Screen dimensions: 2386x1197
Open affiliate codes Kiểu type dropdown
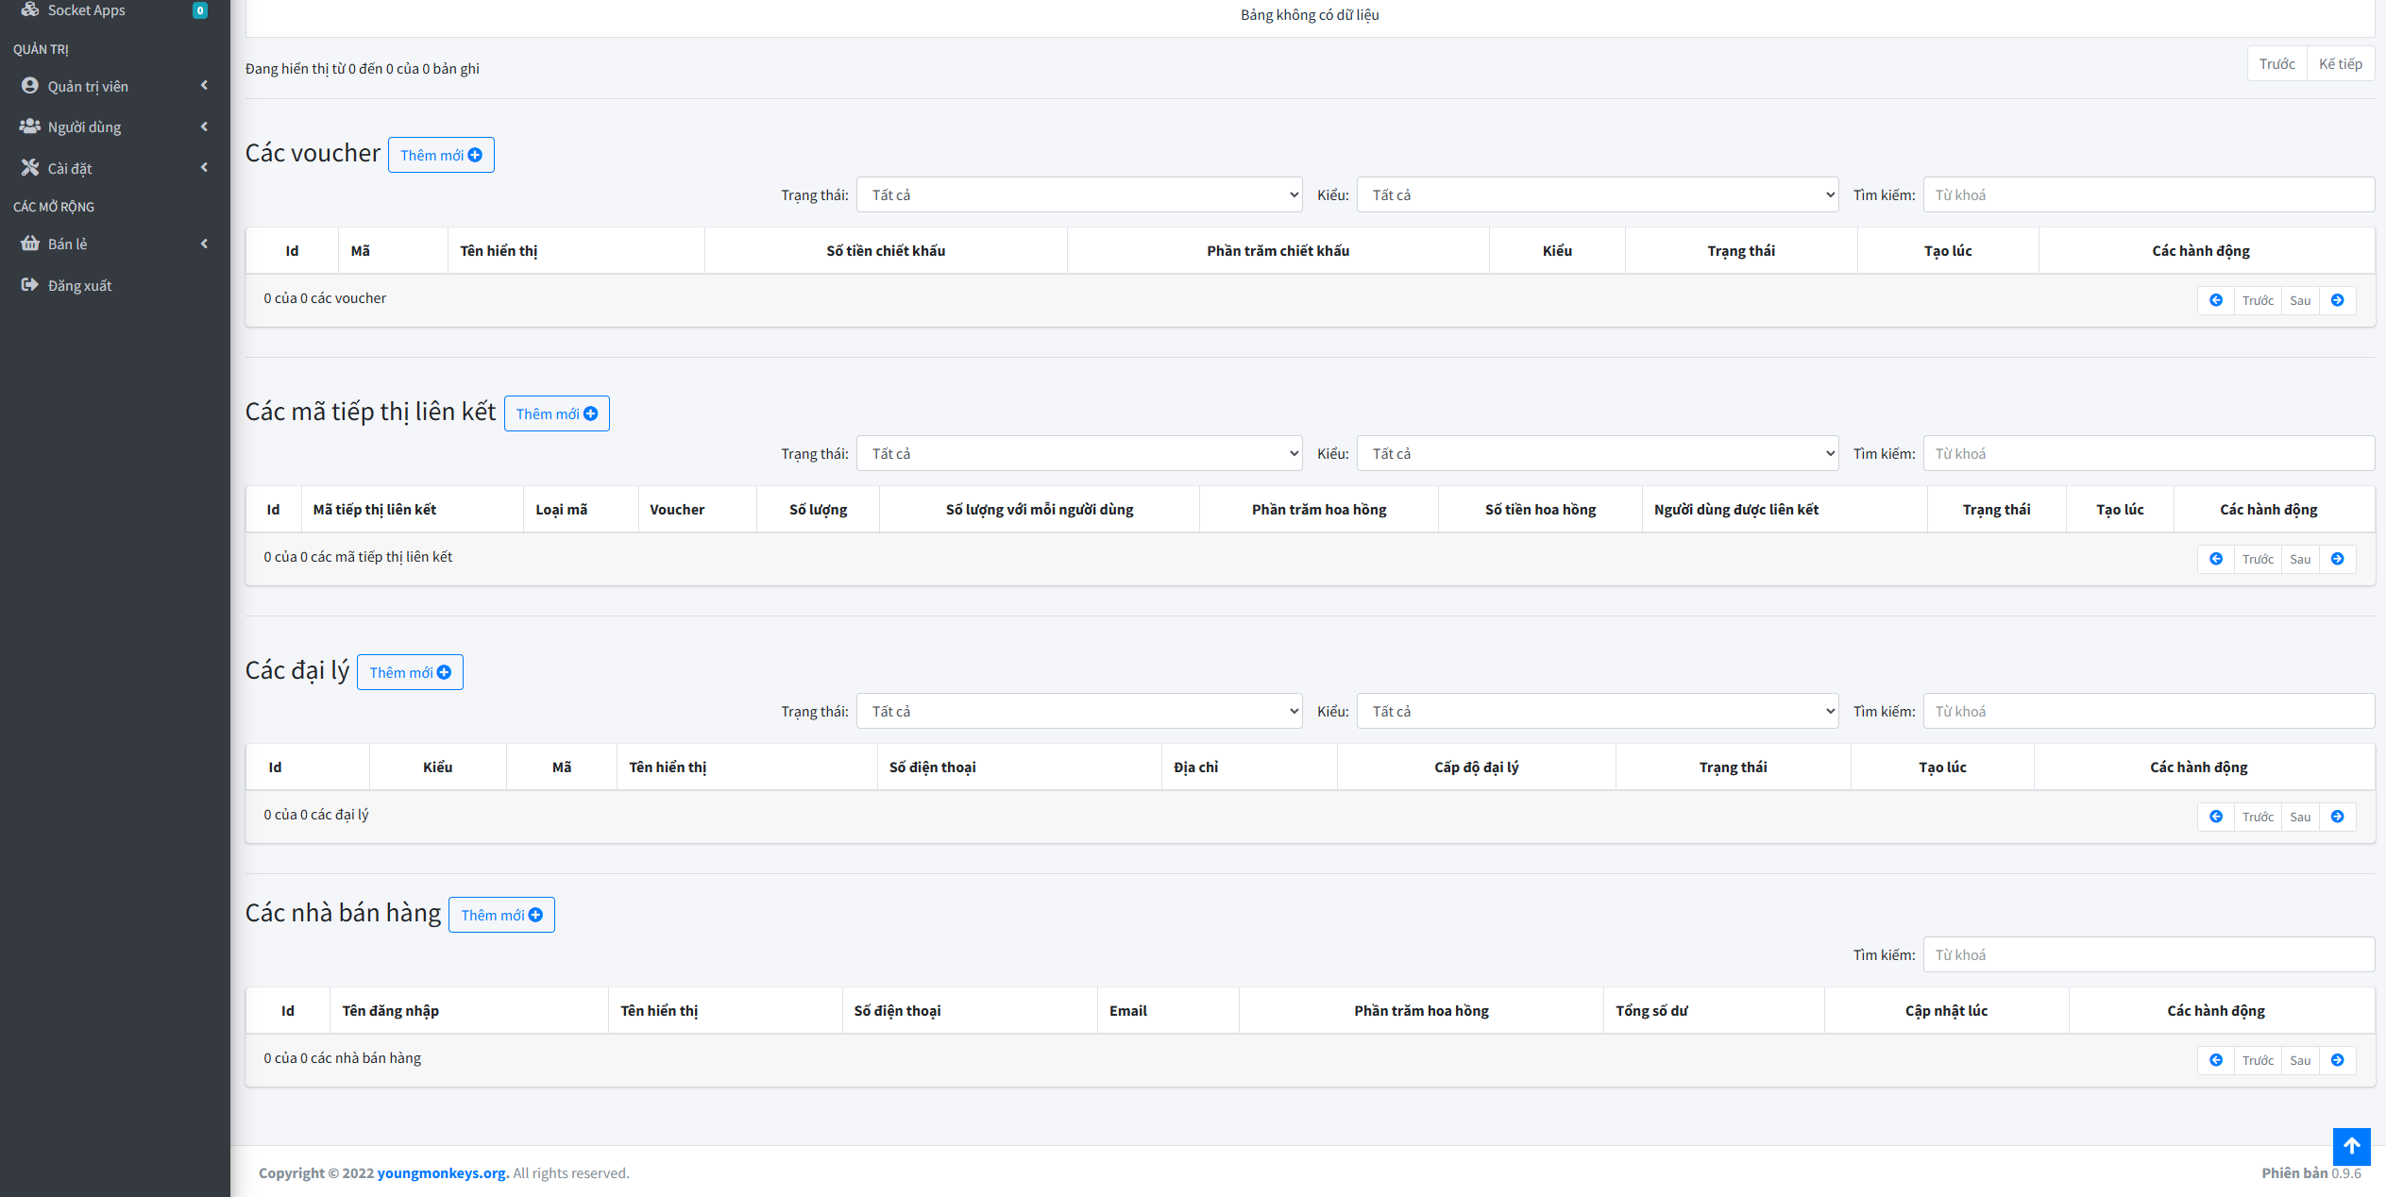click(1597, 454)
